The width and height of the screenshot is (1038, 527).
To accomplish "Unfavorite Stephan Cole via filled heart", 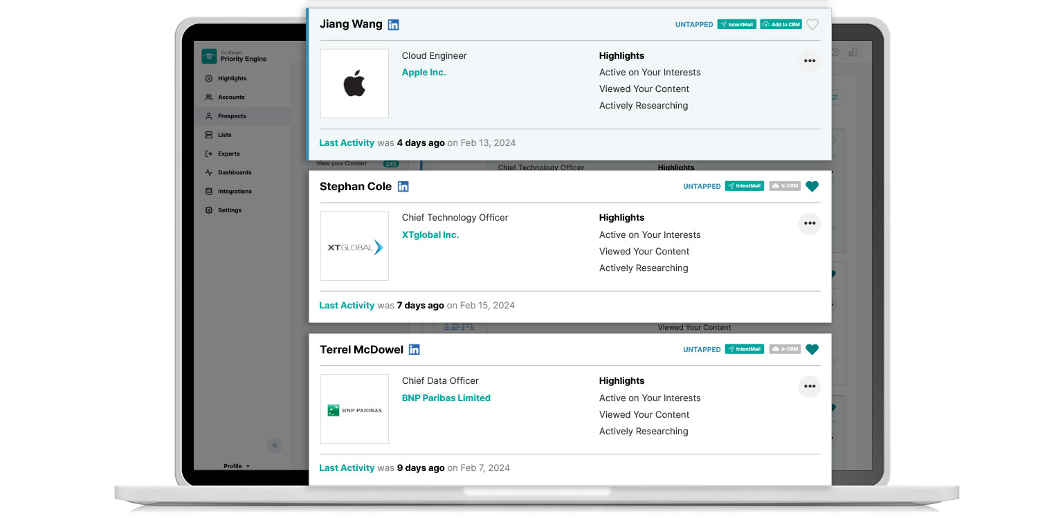I will [812, 186].
